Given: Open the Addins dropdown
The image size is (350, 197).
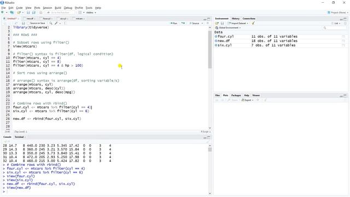Looking at the screenshot, I should 91,13.
